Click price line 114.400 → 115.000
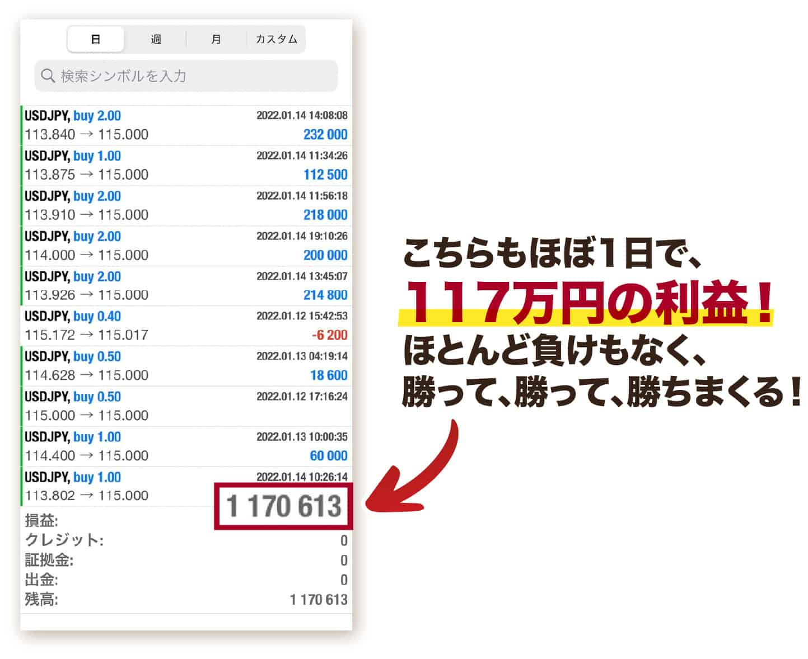 87,456
